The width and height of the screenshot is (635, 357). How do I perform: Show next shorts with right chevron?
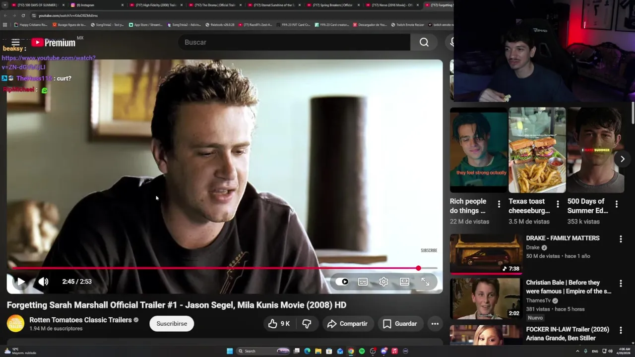click(622, 159)
